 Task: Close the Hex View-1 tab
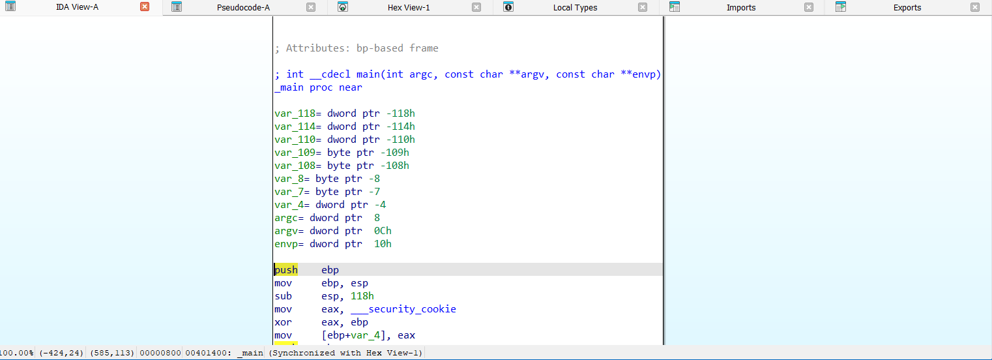[476, 7]
